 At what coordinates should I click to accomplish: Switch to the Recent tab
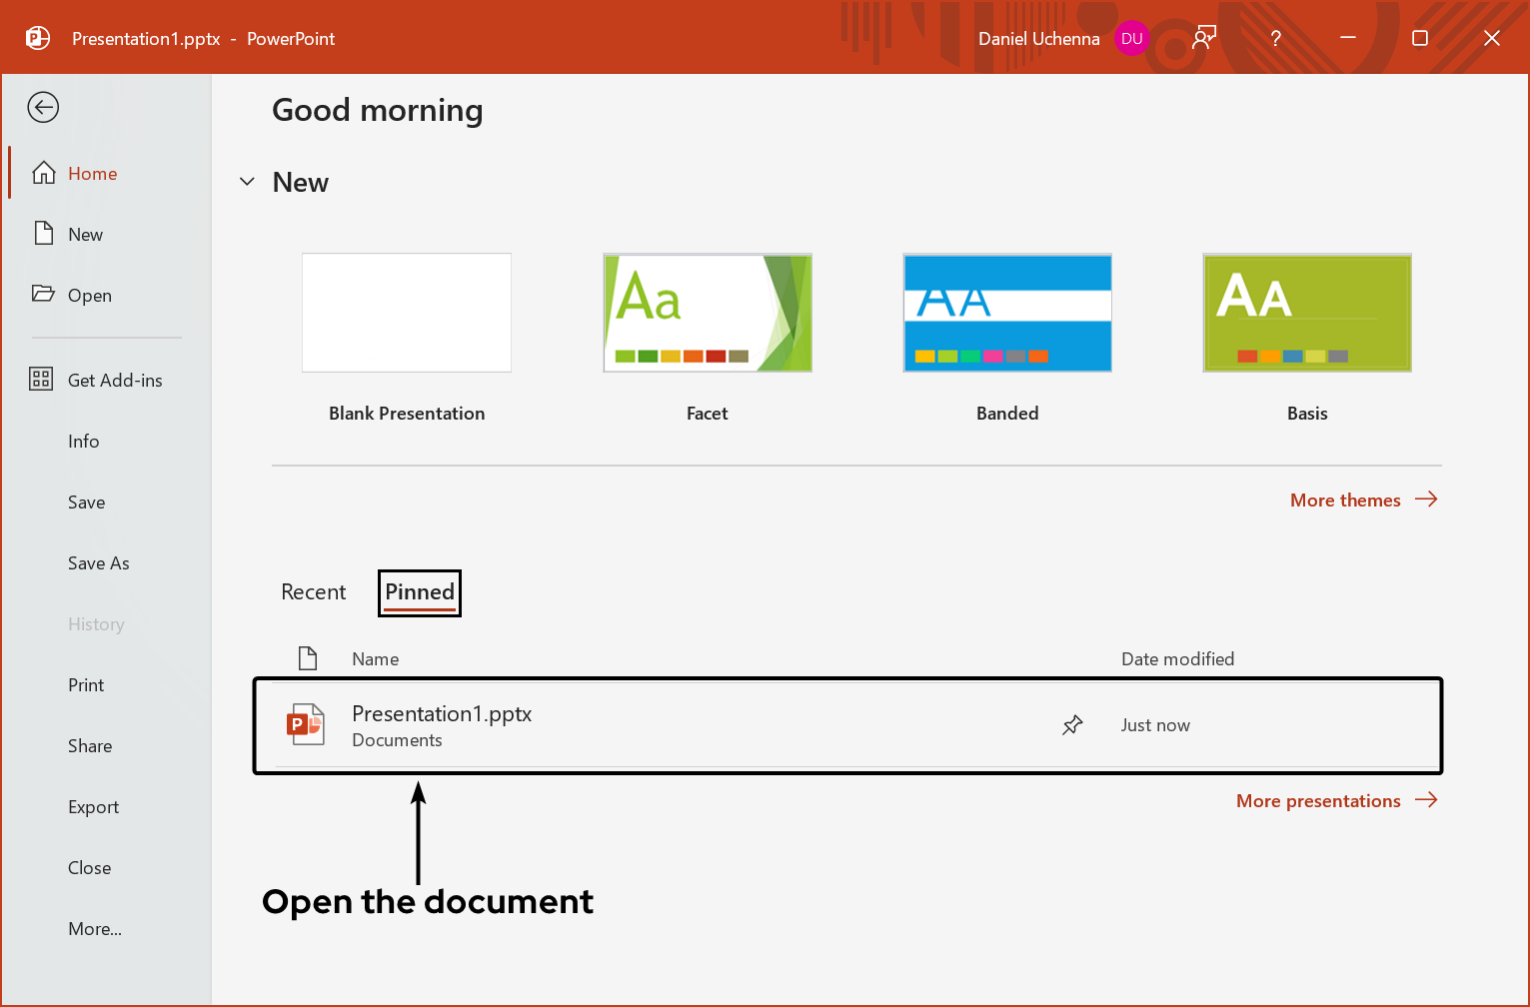(x=313, y=591)
